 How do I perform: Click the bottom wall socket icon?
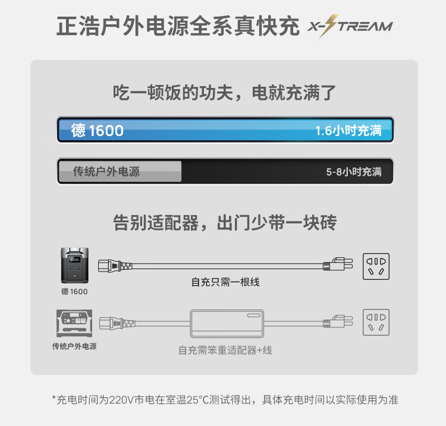(x=376, y=323)
